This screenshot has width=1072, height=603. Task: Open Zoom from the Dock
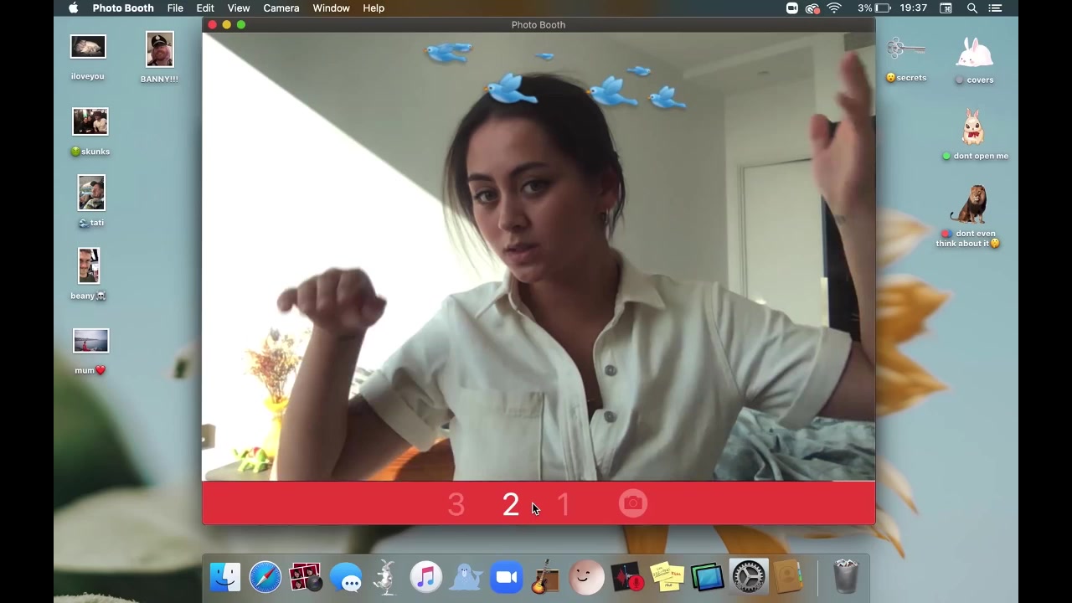pos(507,577)
